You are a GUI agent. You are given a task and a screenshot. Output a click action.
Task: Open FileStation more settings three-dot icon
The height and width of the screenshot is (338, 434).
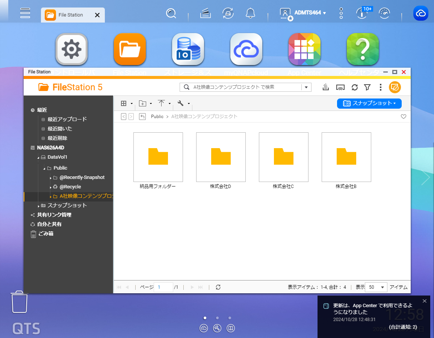coord(381,87)
